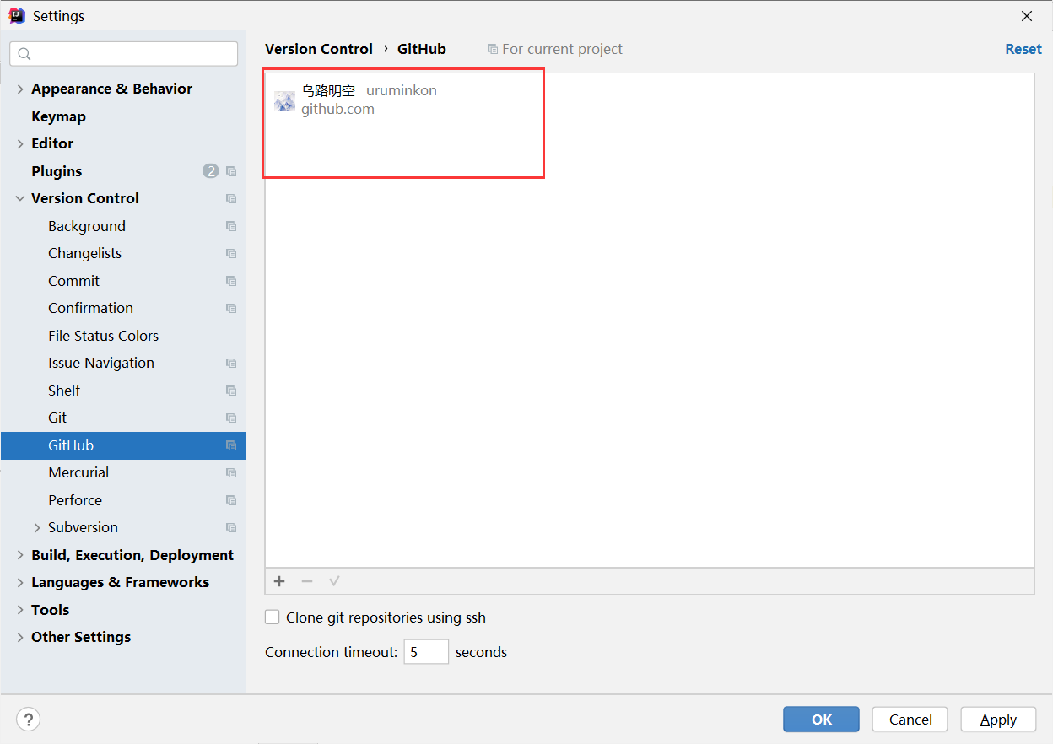
Task: Click the remove account minus icon
Action: [x=307, y=581]
